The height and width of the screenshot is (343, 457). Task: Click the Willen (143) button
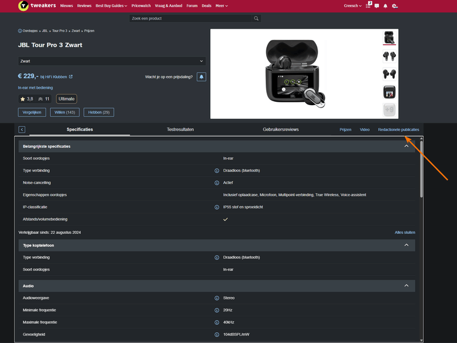[x=65, y=112]
